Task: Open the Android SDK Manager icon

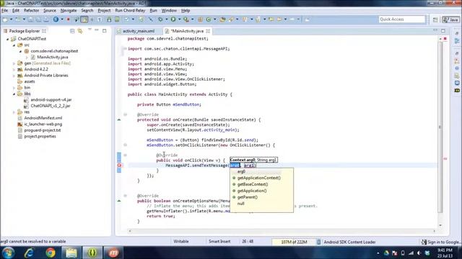Action: click(109, 19)
